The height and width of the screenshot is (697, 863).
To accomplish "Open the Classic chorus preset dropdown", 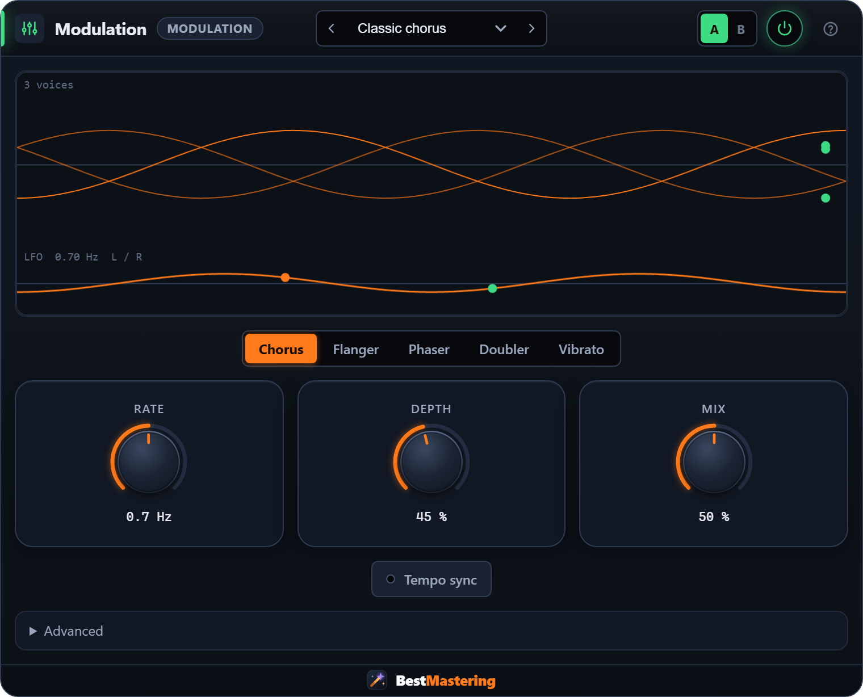I will tap(431, 28).
